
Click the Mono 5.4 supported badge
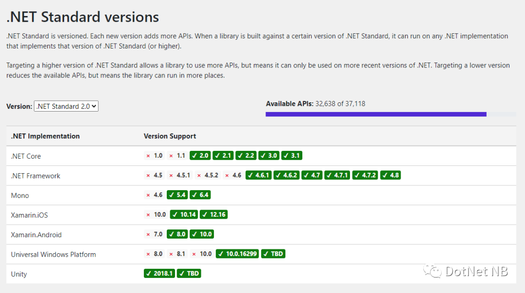pos(177,195)
